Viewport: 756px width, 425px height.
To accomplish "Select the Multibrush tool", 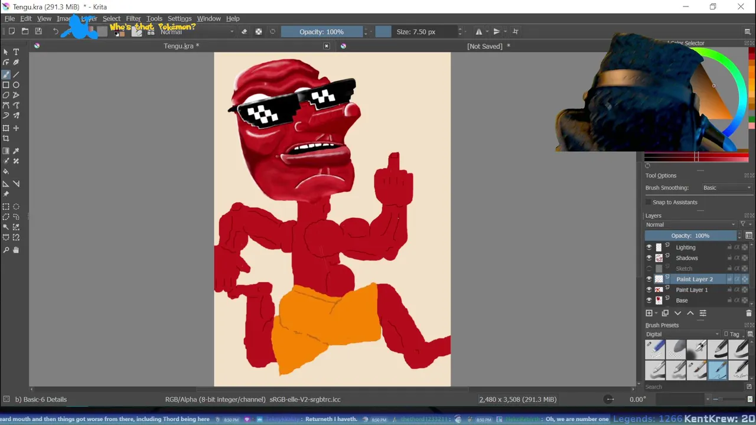I will [16, 116].
